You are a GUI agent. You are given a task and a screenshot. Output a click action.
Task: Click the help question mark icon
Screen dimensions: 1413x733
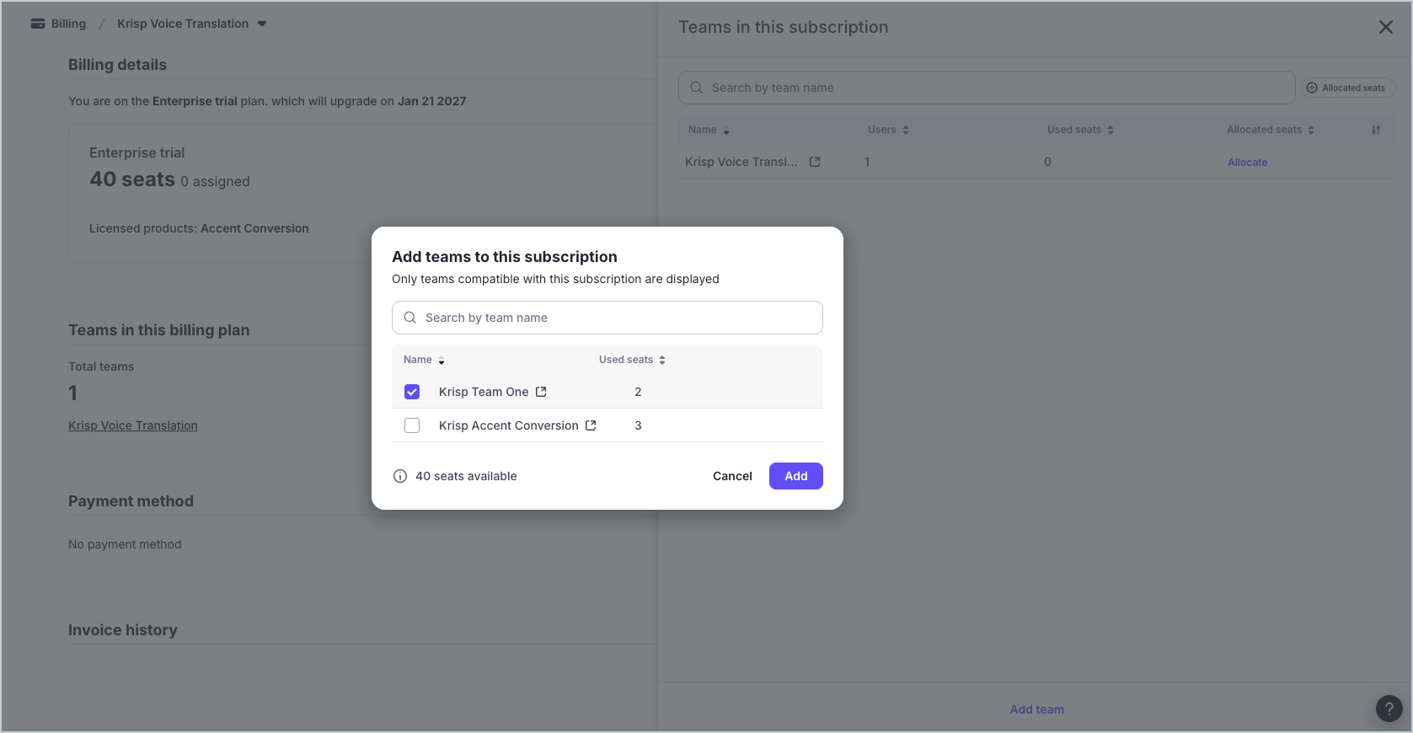click(1389, 709)
